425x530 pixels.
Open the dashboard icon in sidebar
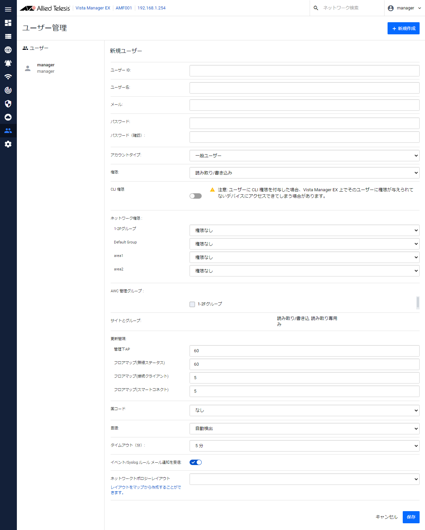pos(8,23)
